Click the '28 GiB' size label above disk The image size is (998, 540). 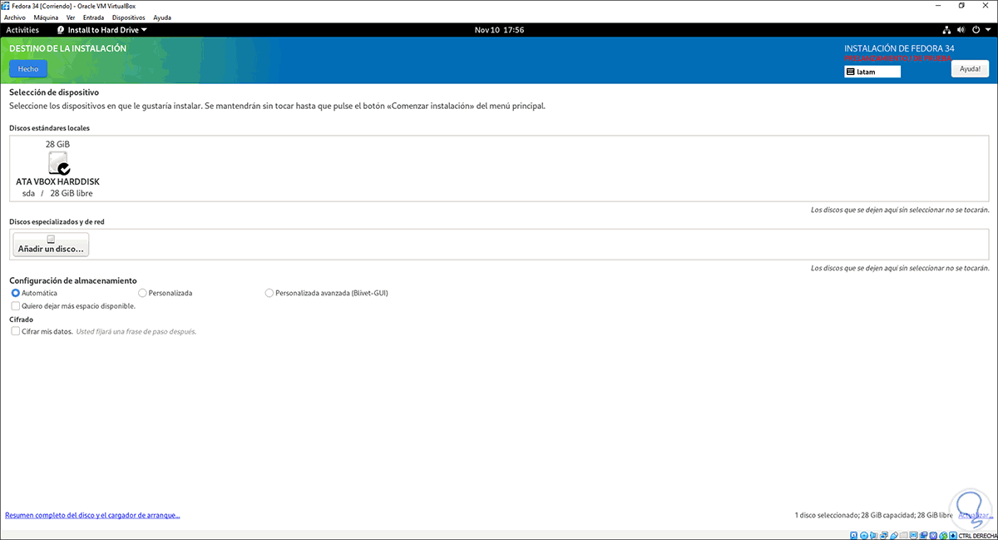tap(57, 144)
